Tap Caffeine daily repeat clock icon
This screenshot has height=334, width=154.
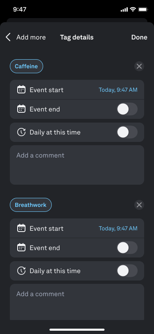coord(21,132)
